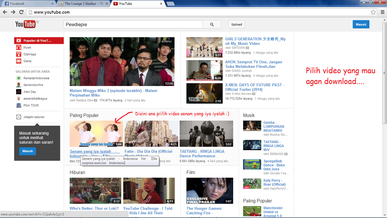Open GIRLS' GENERATION My oh My link
Screen dimensions: 387x218
coord(255,41)
